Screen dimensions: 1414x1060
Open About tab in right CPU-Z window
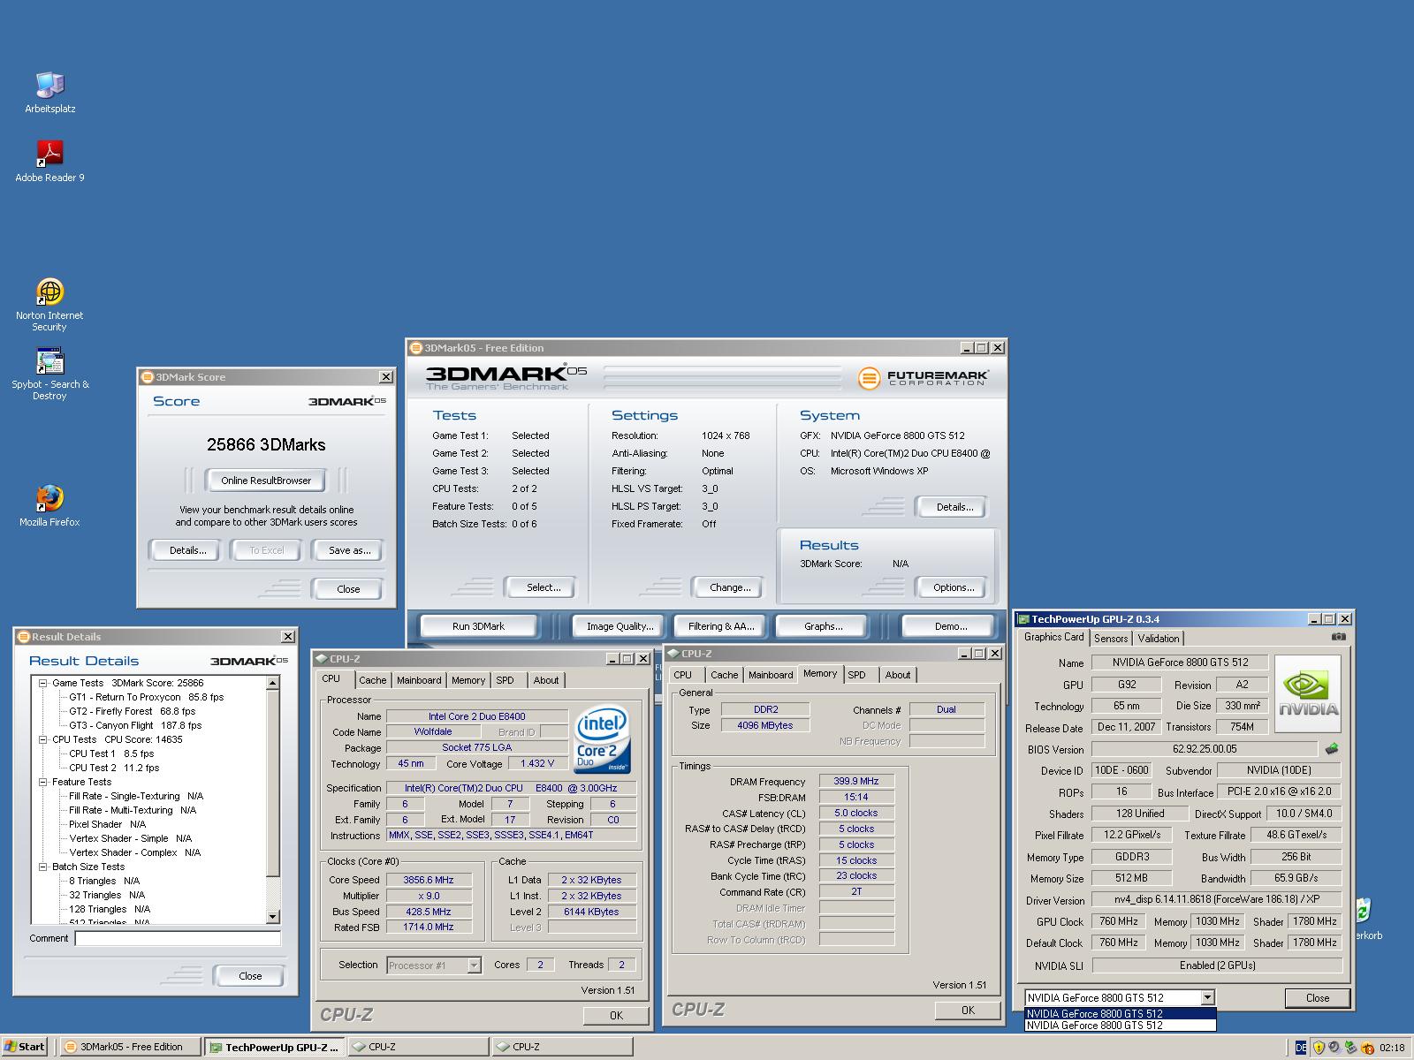(x=898, y=675)
